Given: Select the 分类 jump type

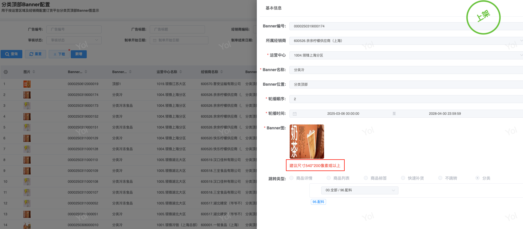Looking at the screenshot, I should [x=477, y=178].
